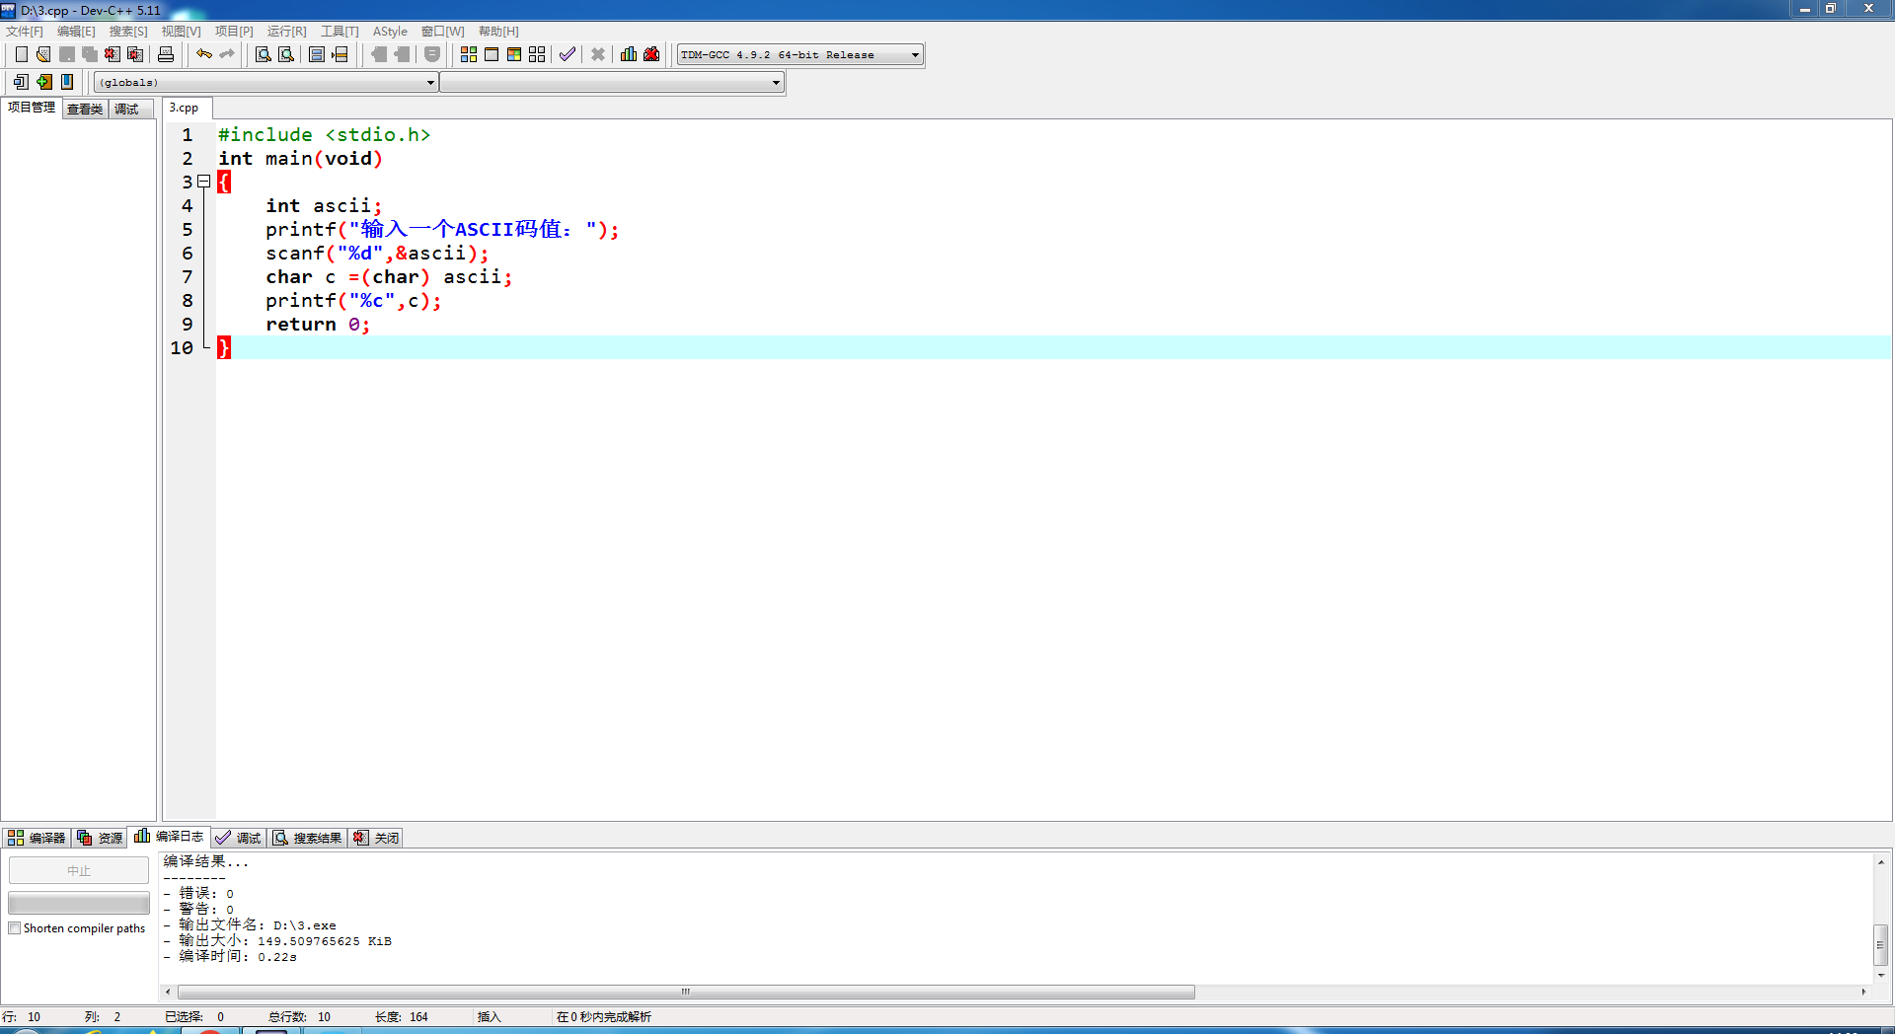Click the compile log vertical scrollbar thumb

1881,944
